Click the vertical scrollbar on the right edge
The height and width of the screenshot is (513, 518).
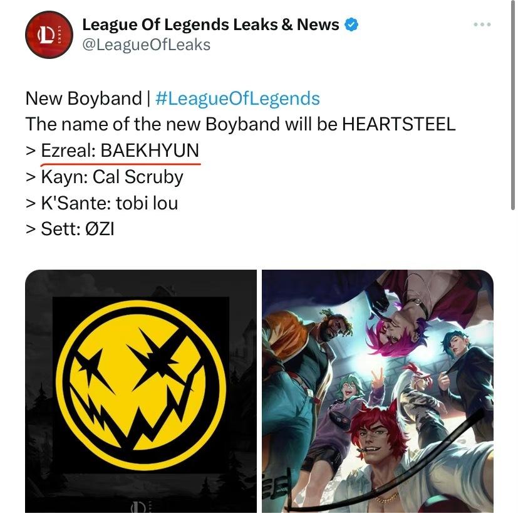tap(513, 105)
